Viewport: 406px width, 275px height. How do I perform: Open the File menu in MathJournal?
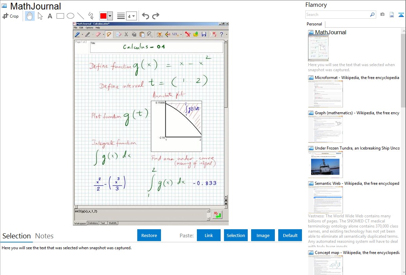tap(75, 27)
